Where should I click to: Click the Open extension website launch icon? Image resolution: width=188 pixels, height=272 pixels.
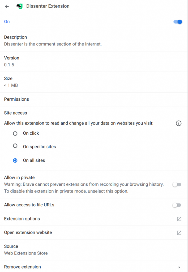coord(179,233)
